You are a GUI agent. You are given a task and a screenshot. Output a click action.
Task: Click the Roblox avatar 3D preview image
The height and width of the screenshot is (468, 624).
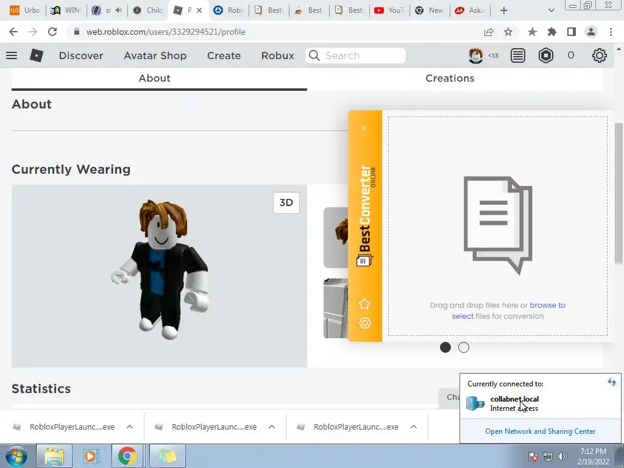coord(159,276)
